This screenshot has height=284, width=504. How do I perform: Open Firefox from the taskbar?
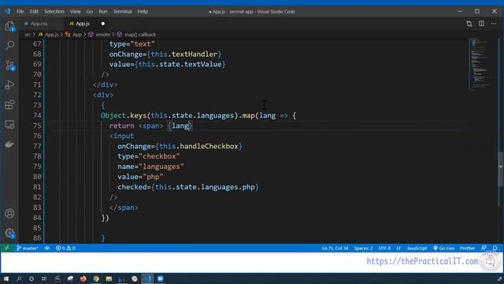pyautogui.click(x=83, y=278)
